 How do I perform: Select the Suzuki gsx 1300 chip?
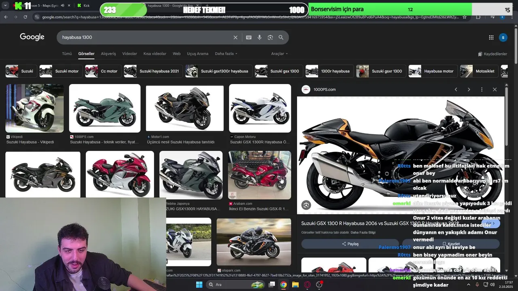pyautogui.click(x=278, y=71)
